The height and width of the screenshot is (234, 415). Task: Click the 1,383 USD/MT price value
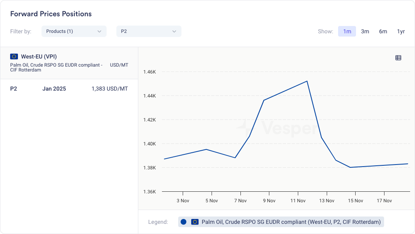pos(109,89)
